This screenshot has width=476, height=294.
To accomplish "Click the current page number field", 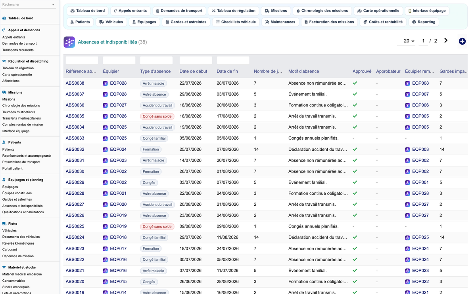I will (423, 41).
